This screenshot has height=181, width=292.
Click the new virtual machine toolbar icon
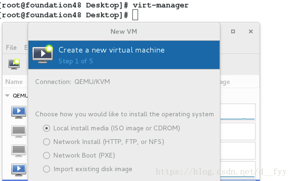click(x=14, y=64)
